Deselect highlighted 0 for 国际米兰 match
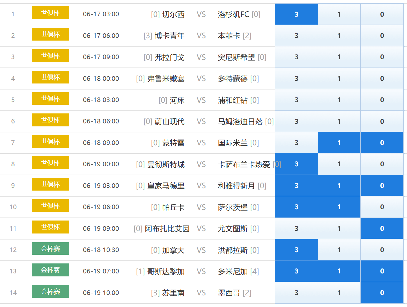Screen dimensions: 407x307 point(382,143)
